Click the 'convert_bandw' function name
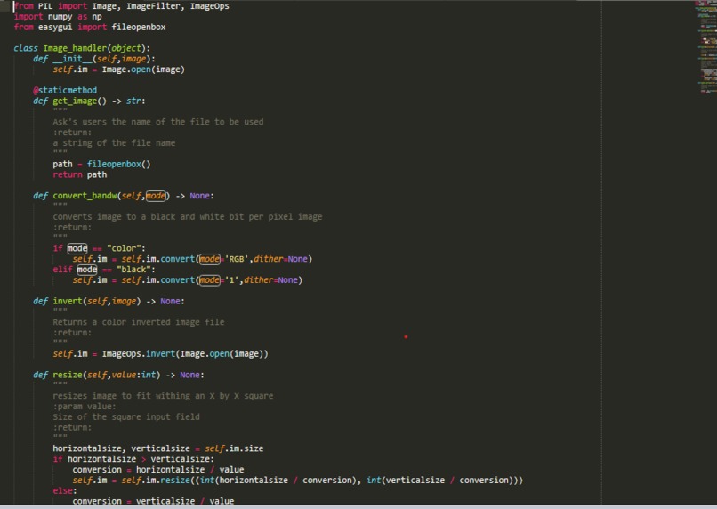This screenshot has height=509, width=717. (x=85, y=196)
